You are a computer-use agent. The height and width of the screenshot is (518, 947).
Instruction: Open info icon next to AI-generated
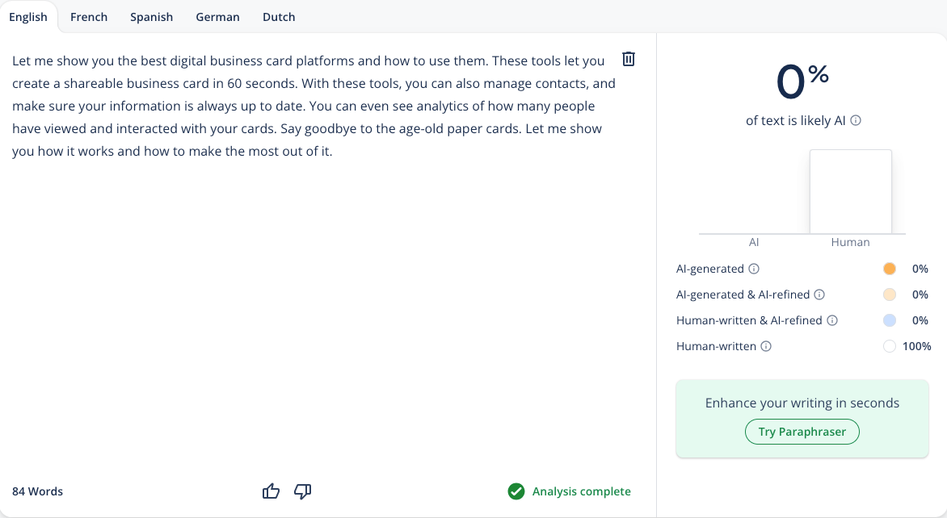(754, 269)
